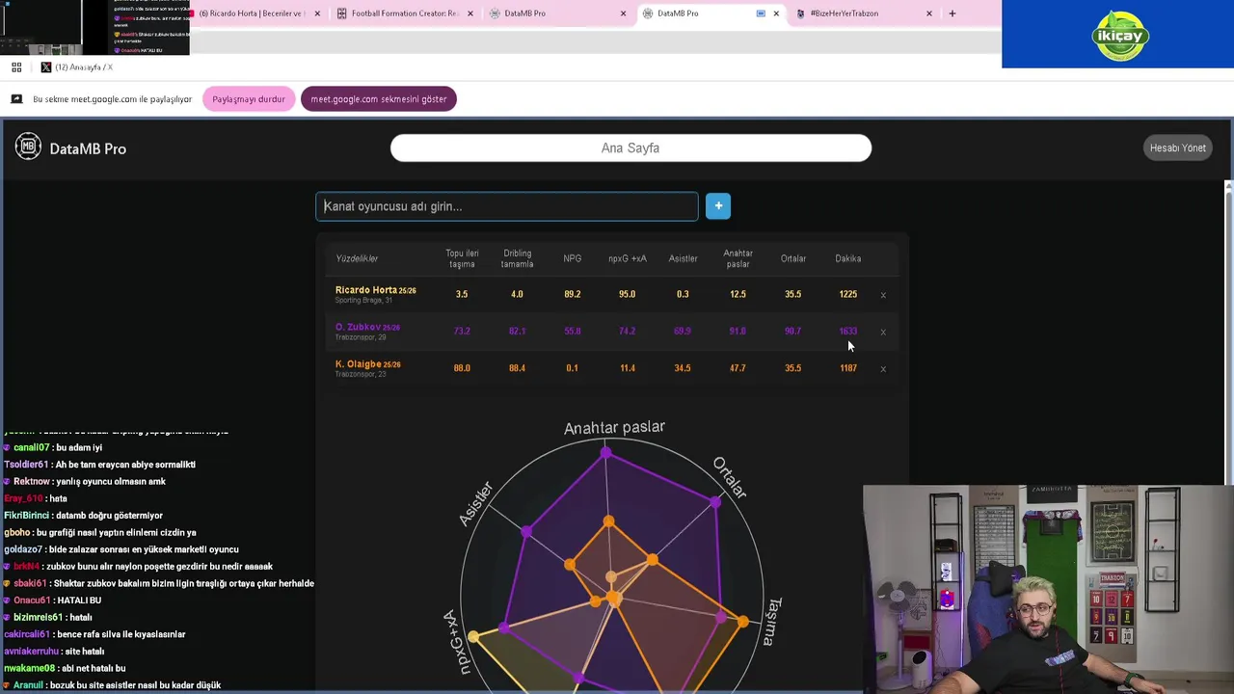Click the NPG column header
The image size is (1234, 694).
[x=573, y=258]
